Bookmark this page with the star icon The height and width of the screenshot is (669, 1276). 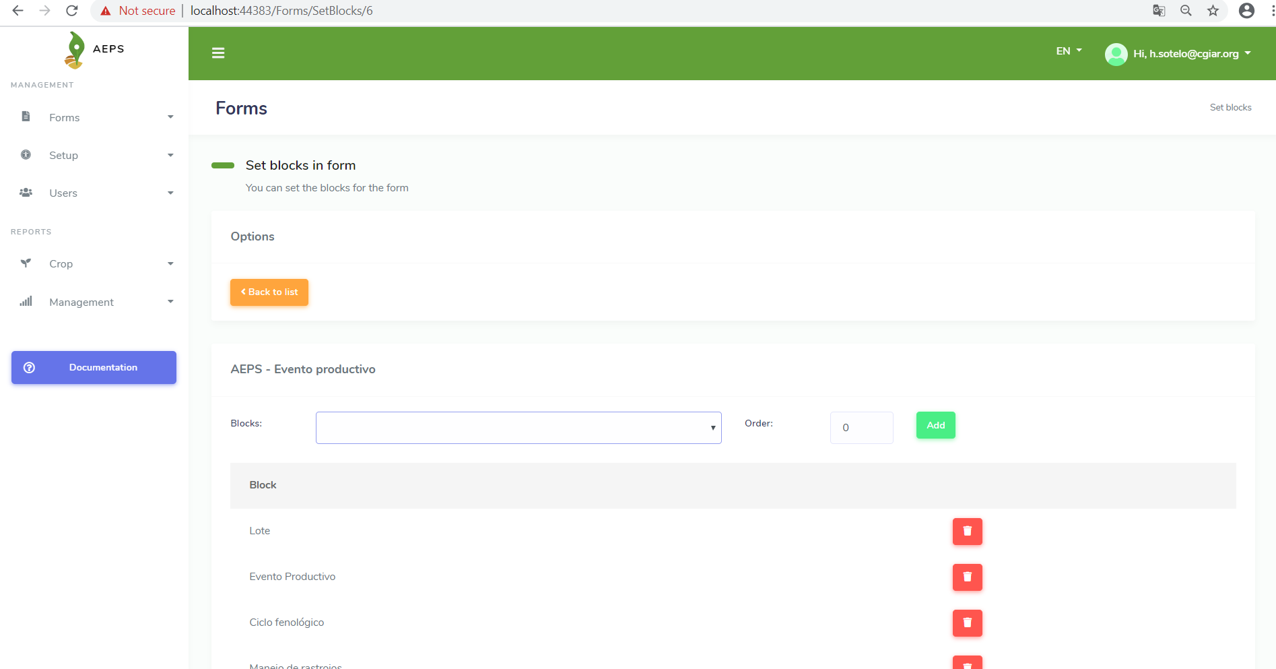click(x=1213, y=11)
